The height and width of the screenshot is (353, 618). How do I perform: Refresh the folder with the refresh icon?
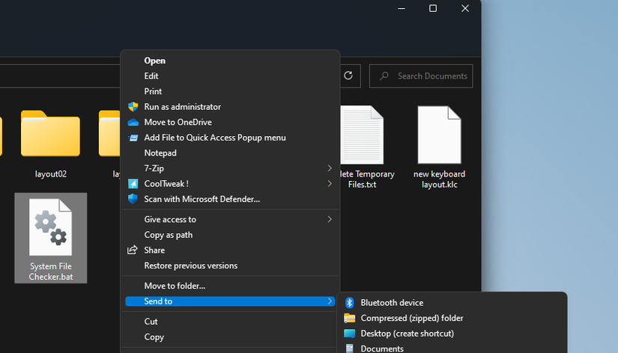348,76
